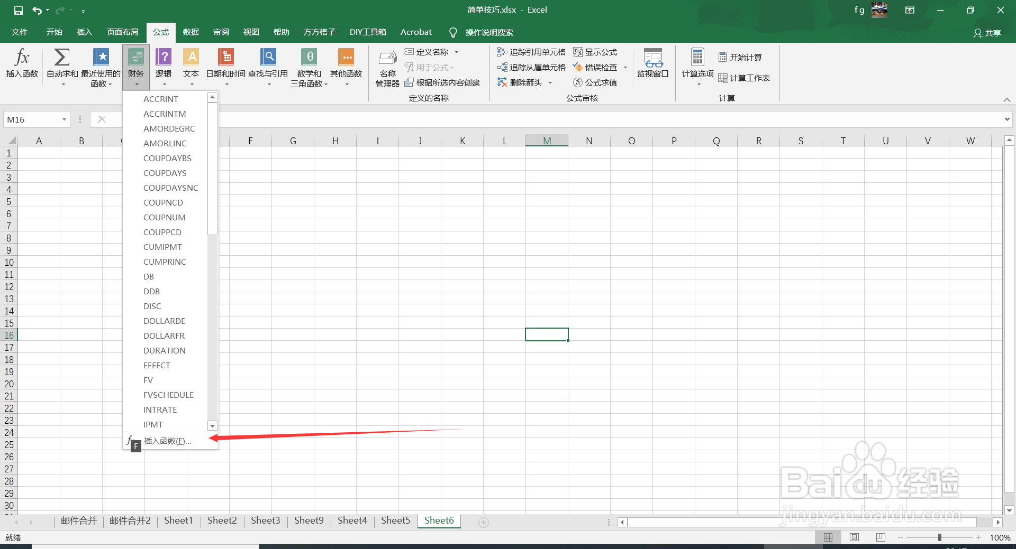
Task: Click Remove Arrows
Action: point(520,83)
